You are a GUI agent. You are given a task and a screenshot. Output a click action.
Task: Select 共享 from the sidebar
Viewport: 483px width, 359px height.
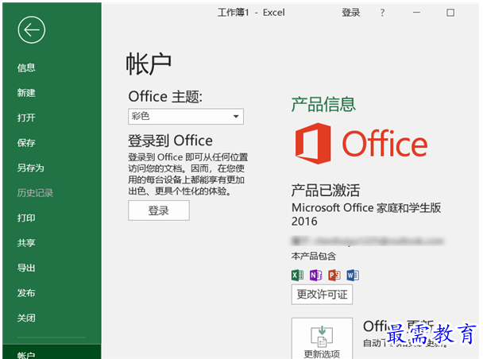click(x=26, y=243)
